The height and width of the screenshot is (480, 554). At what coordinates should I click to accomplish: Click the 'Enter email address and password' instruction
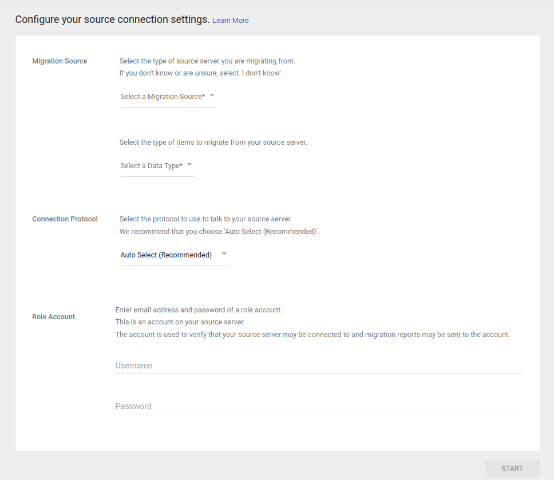click(x=199, y=310)
